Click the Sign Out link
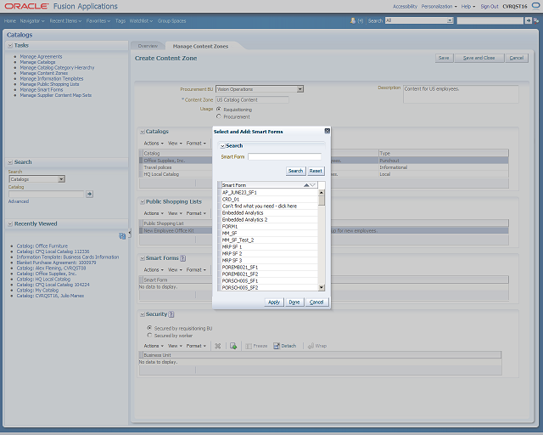 (x=490, y=6)
